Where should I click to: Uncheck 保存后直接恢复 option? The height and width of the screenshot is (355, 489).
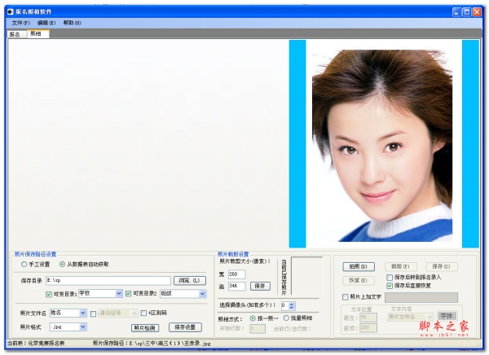(x=390, y=286)
